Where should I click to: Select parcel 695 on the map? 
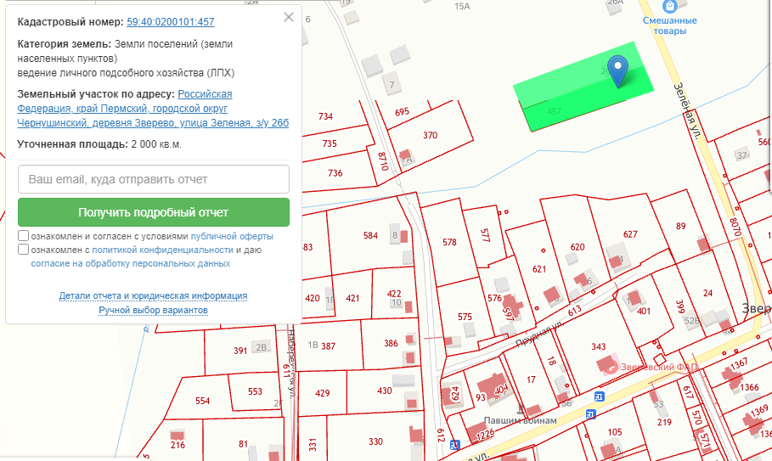coord(402,112)
